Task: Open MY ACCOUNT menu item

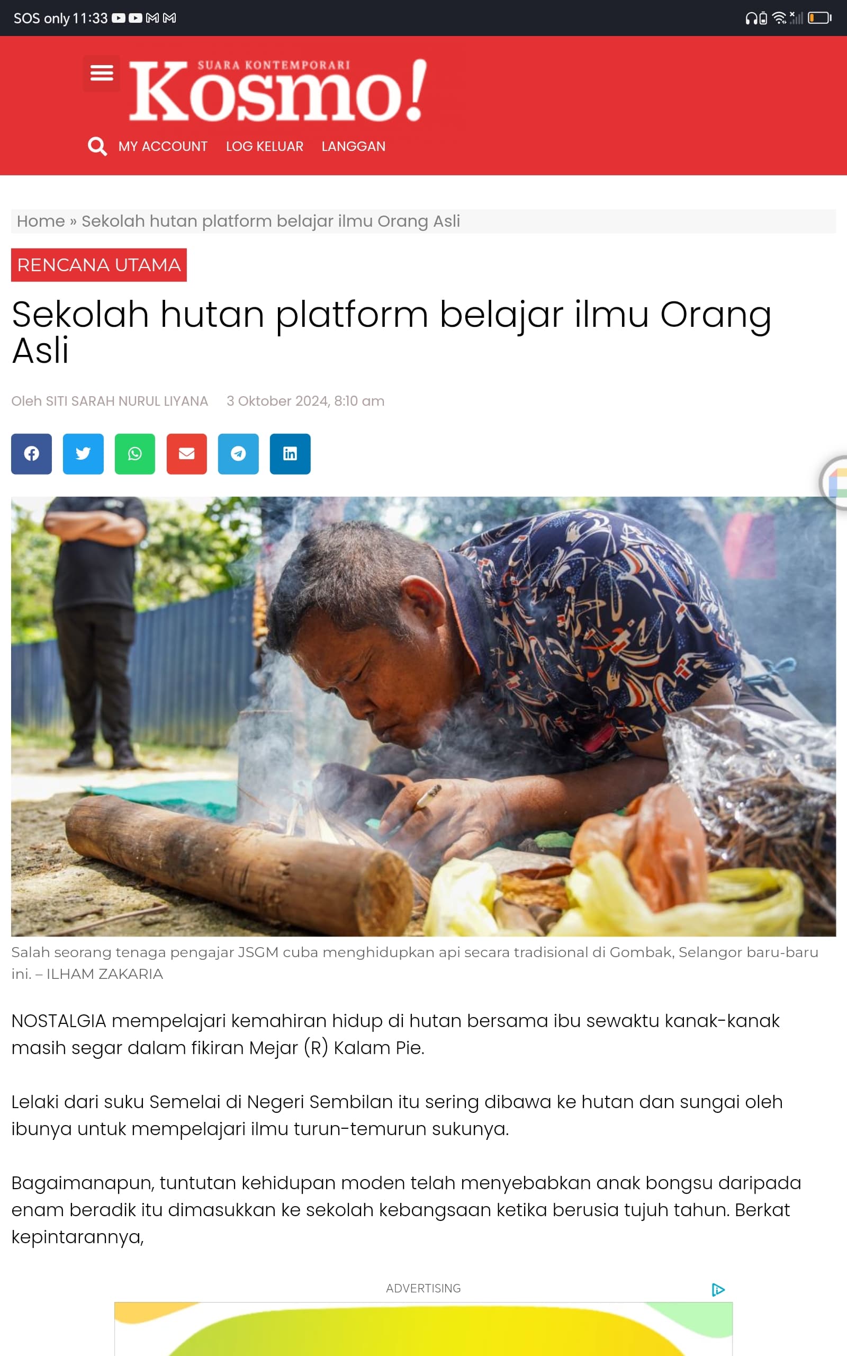Action: [x=163, y=146]
